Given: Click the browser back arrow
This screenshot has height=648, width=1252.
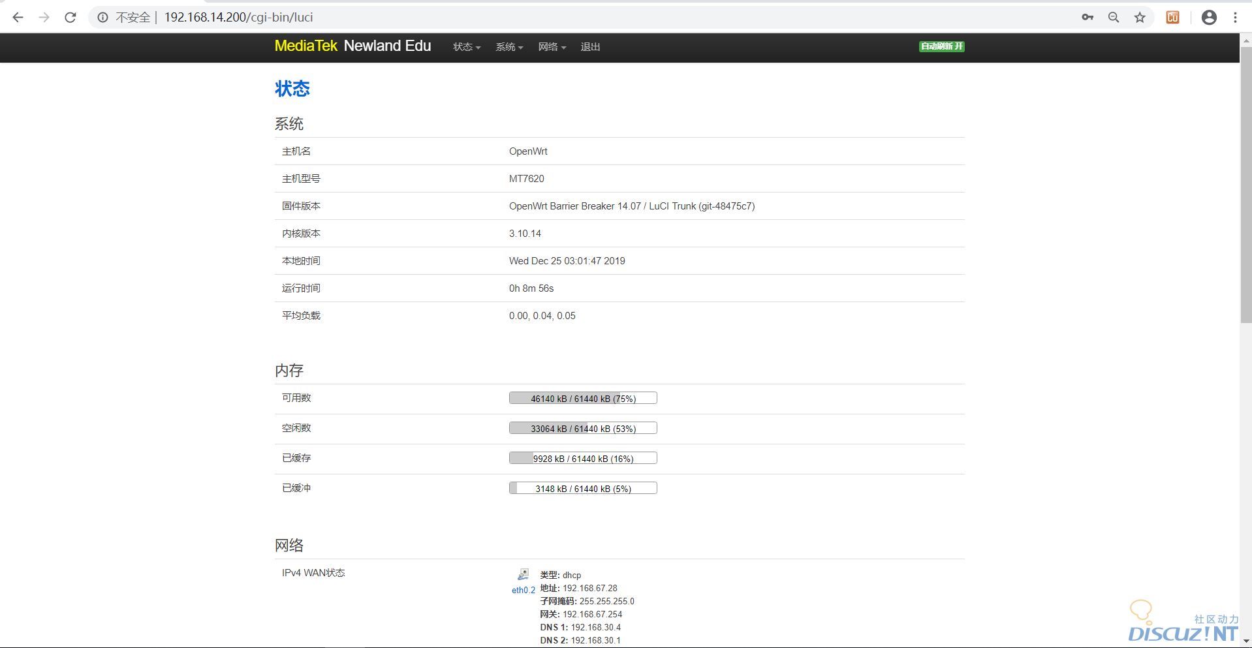Looking at the screenshot, I should pos(18,18).
